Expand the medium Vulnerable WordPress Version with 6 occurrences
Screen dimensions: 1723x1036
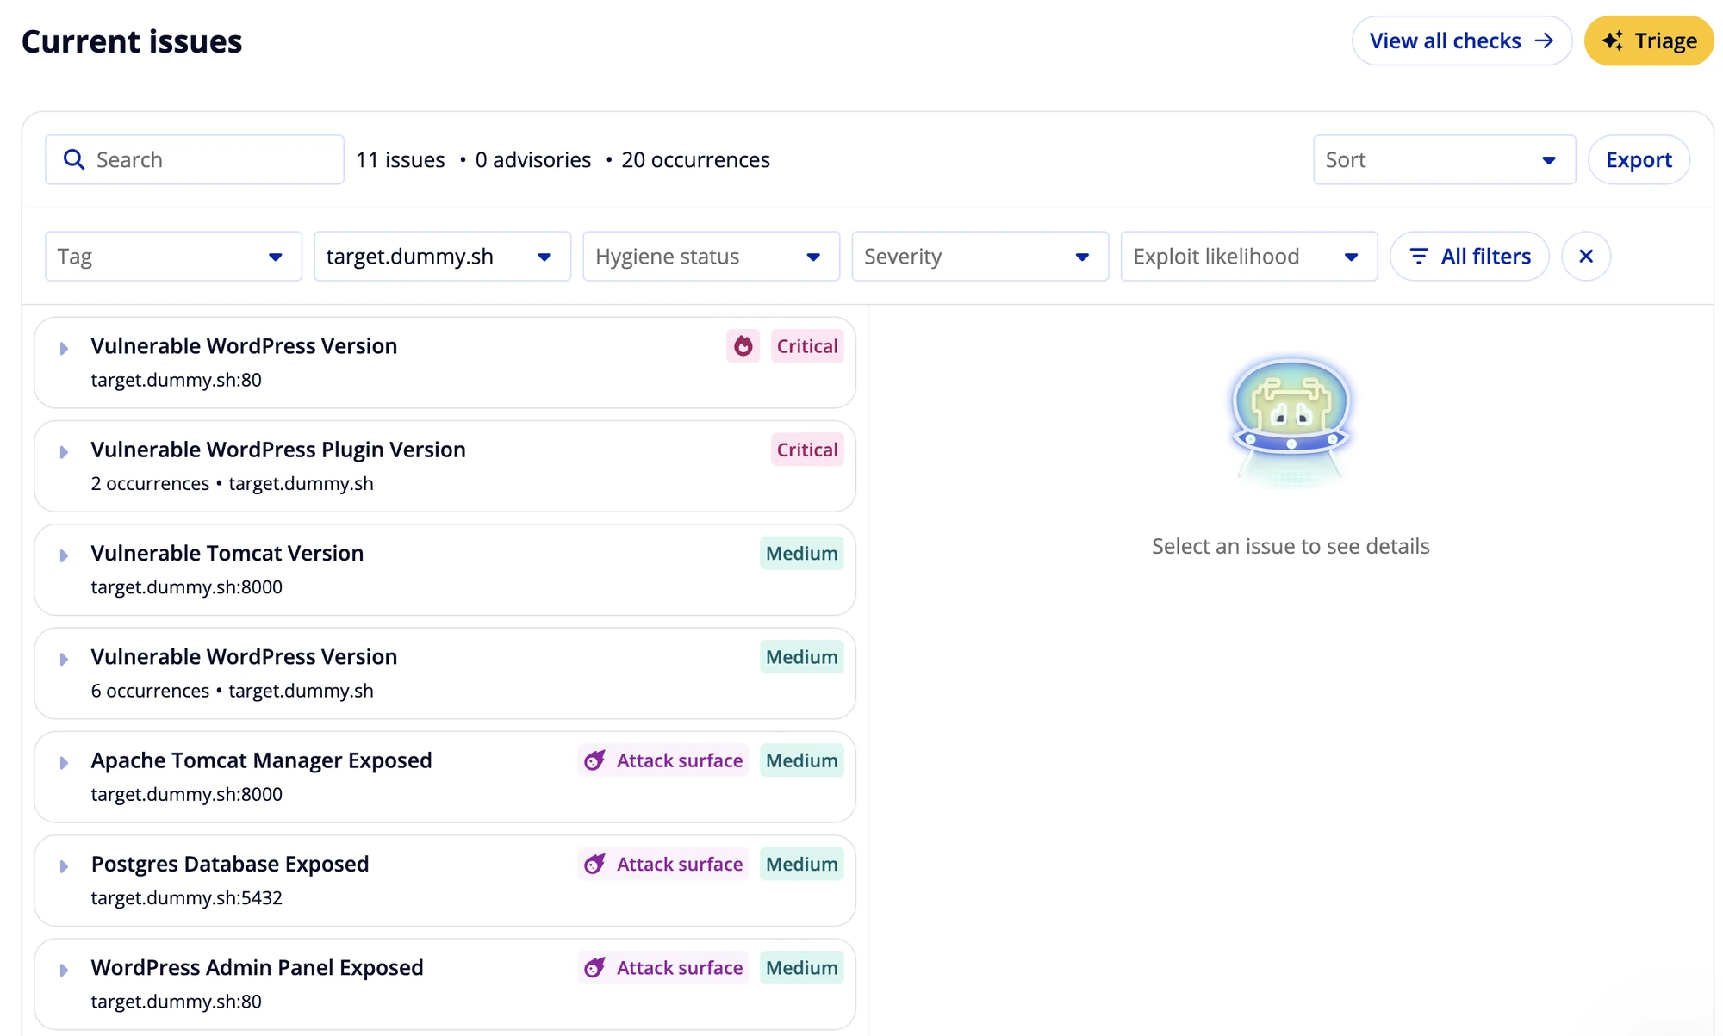[64, 659]
